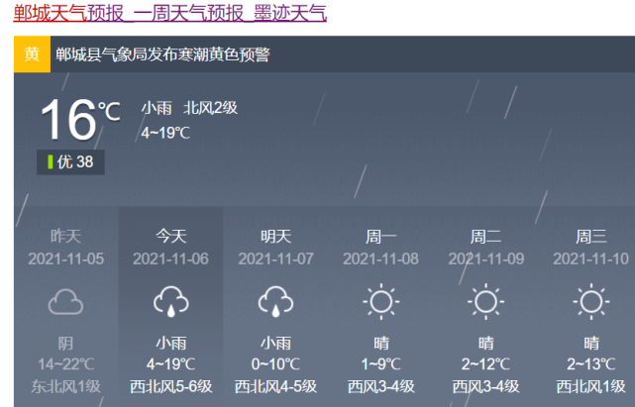Click the 晴 condition under 周三

pos(590,343)
